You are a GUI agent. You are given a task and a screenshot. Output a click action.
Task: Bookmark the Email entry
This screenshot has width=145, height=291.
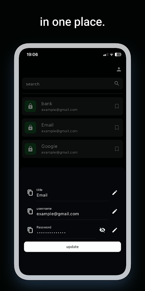[x=117, y=128]
